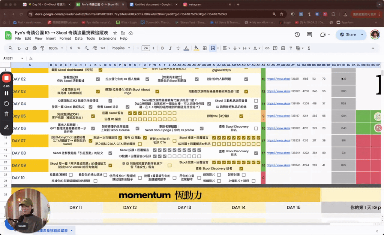The height and width of the screenshot is (235, 384).
Task: Open Google account profile picture
Action: pyautogui.click(x=375, y=34)
